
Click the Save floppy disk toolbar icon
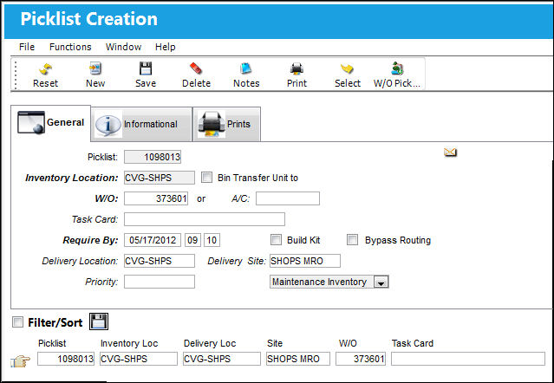[145, 68]
